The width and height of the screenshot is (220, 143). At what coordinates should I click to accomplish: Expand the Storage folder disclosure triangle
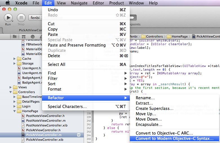coord(15,63)
